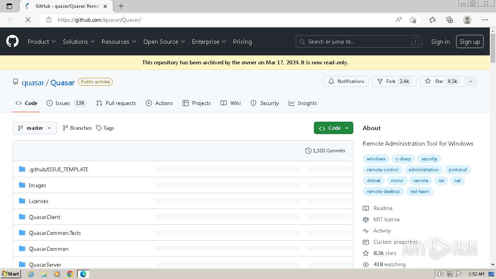View repository Branches
Screen dimensions: 496x279
(x=77, y=128)
